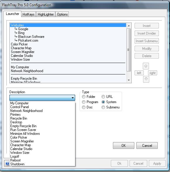
Task: Select Calendar Studio in the launcher list
Action: tap(68, 56)
